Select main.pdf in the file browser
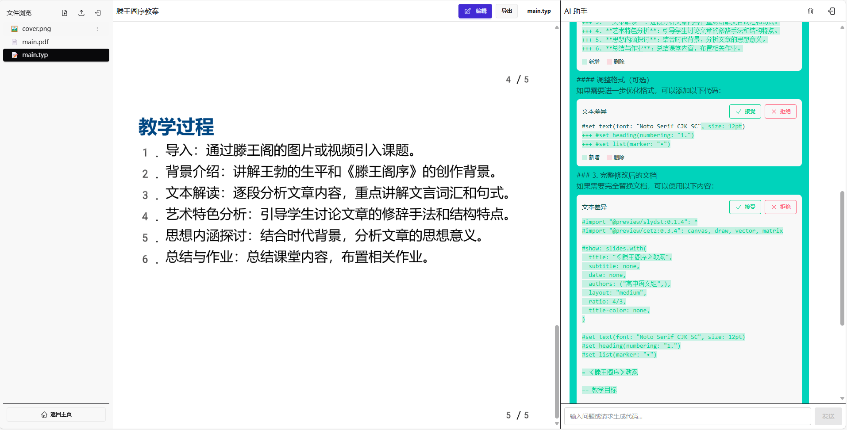The height and width of the screenshot is (430, 847). 36,42
